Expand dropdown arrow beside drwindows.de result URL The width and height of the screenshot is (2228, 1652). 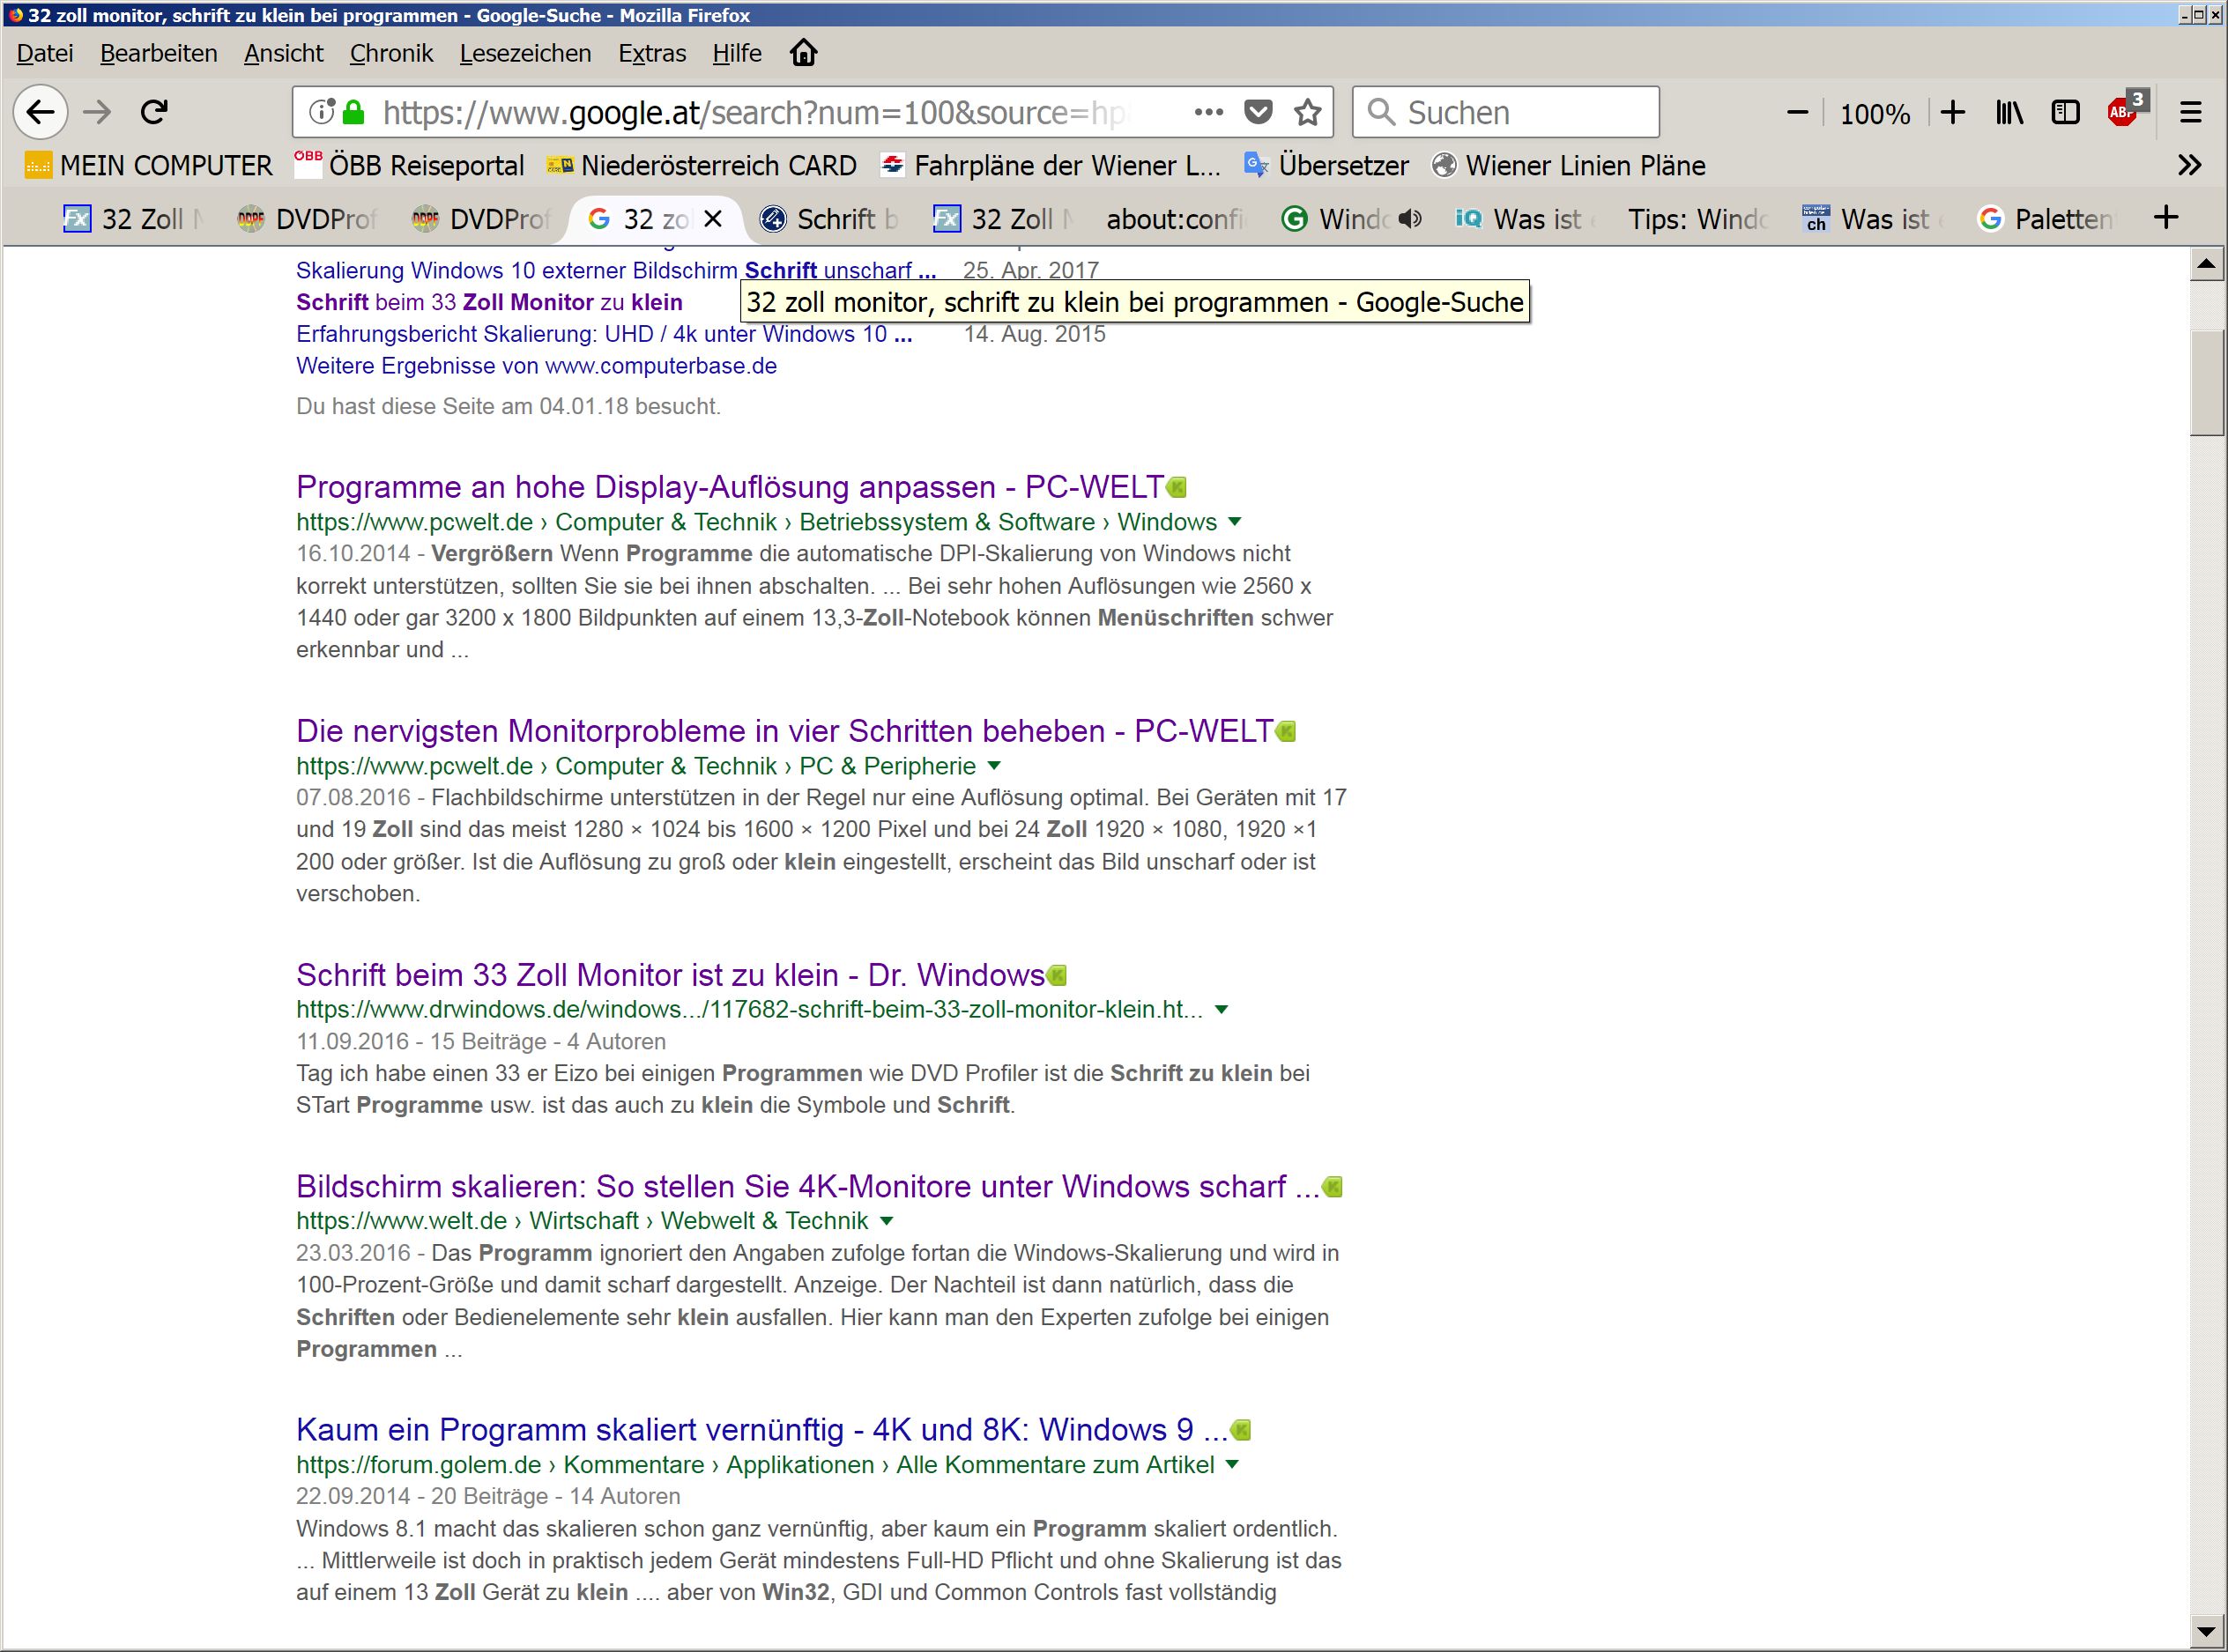pos(1221,1010)
